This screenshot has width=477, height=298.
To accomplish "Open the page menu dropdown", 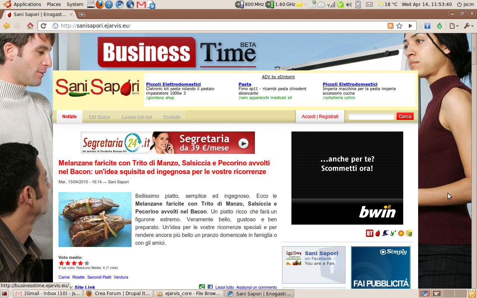I will click(454, 26).
